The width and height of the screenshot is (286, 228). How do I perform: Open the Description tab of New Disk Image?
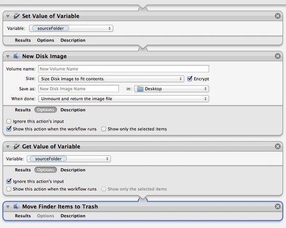tap(73, 110)
